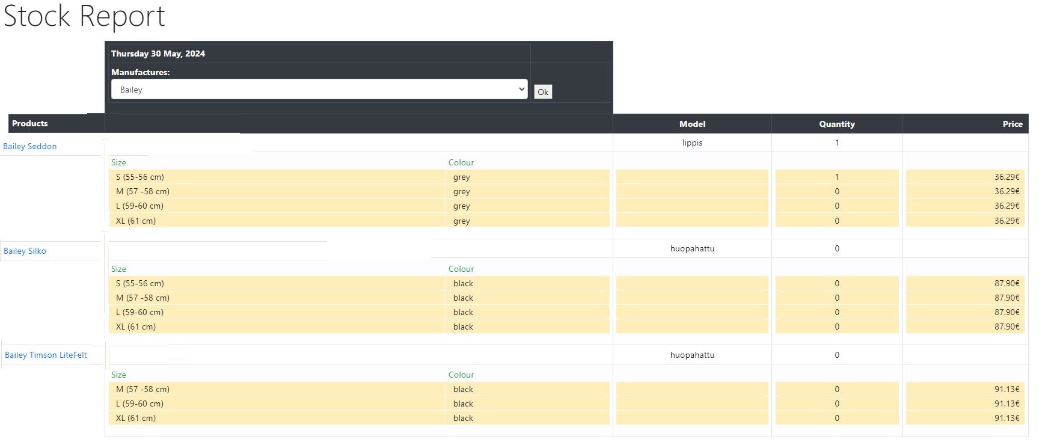Click M (57 -58 cm) size under Timson LiteFelt
This screenshot has height=448, width=1060.
tap(142, 389)
